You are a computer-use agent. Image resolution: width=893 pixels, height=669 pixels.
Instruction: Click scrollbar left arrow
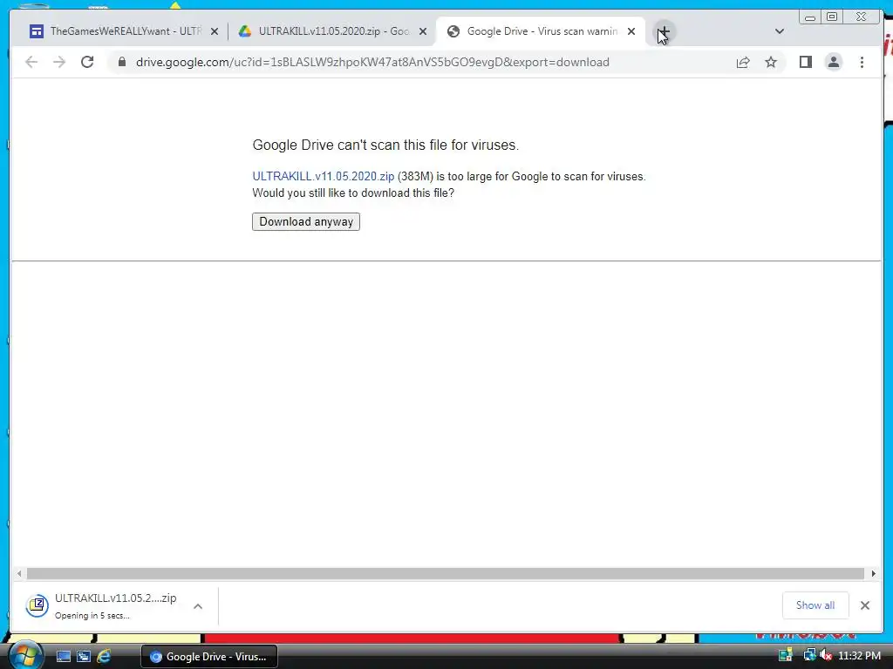tap(19, 573)
